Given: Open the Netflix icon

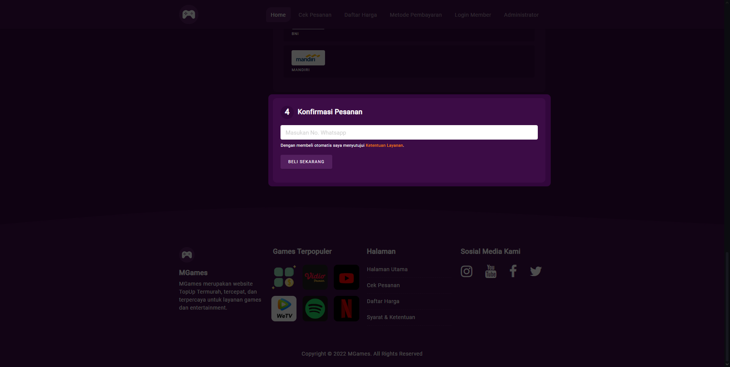Looking at the screenshot, I should [346, 308].
